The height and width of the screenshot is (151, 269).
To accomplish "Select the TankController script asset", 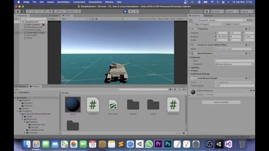I will (x=173, y=106).
